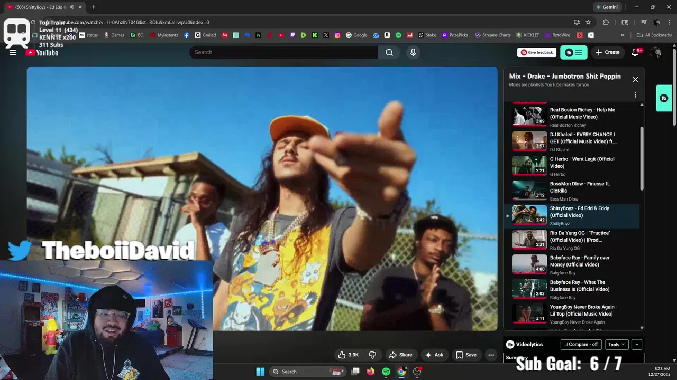Click the Mix playlist scrollbar
677x380 pixels.
click(642, 158)
